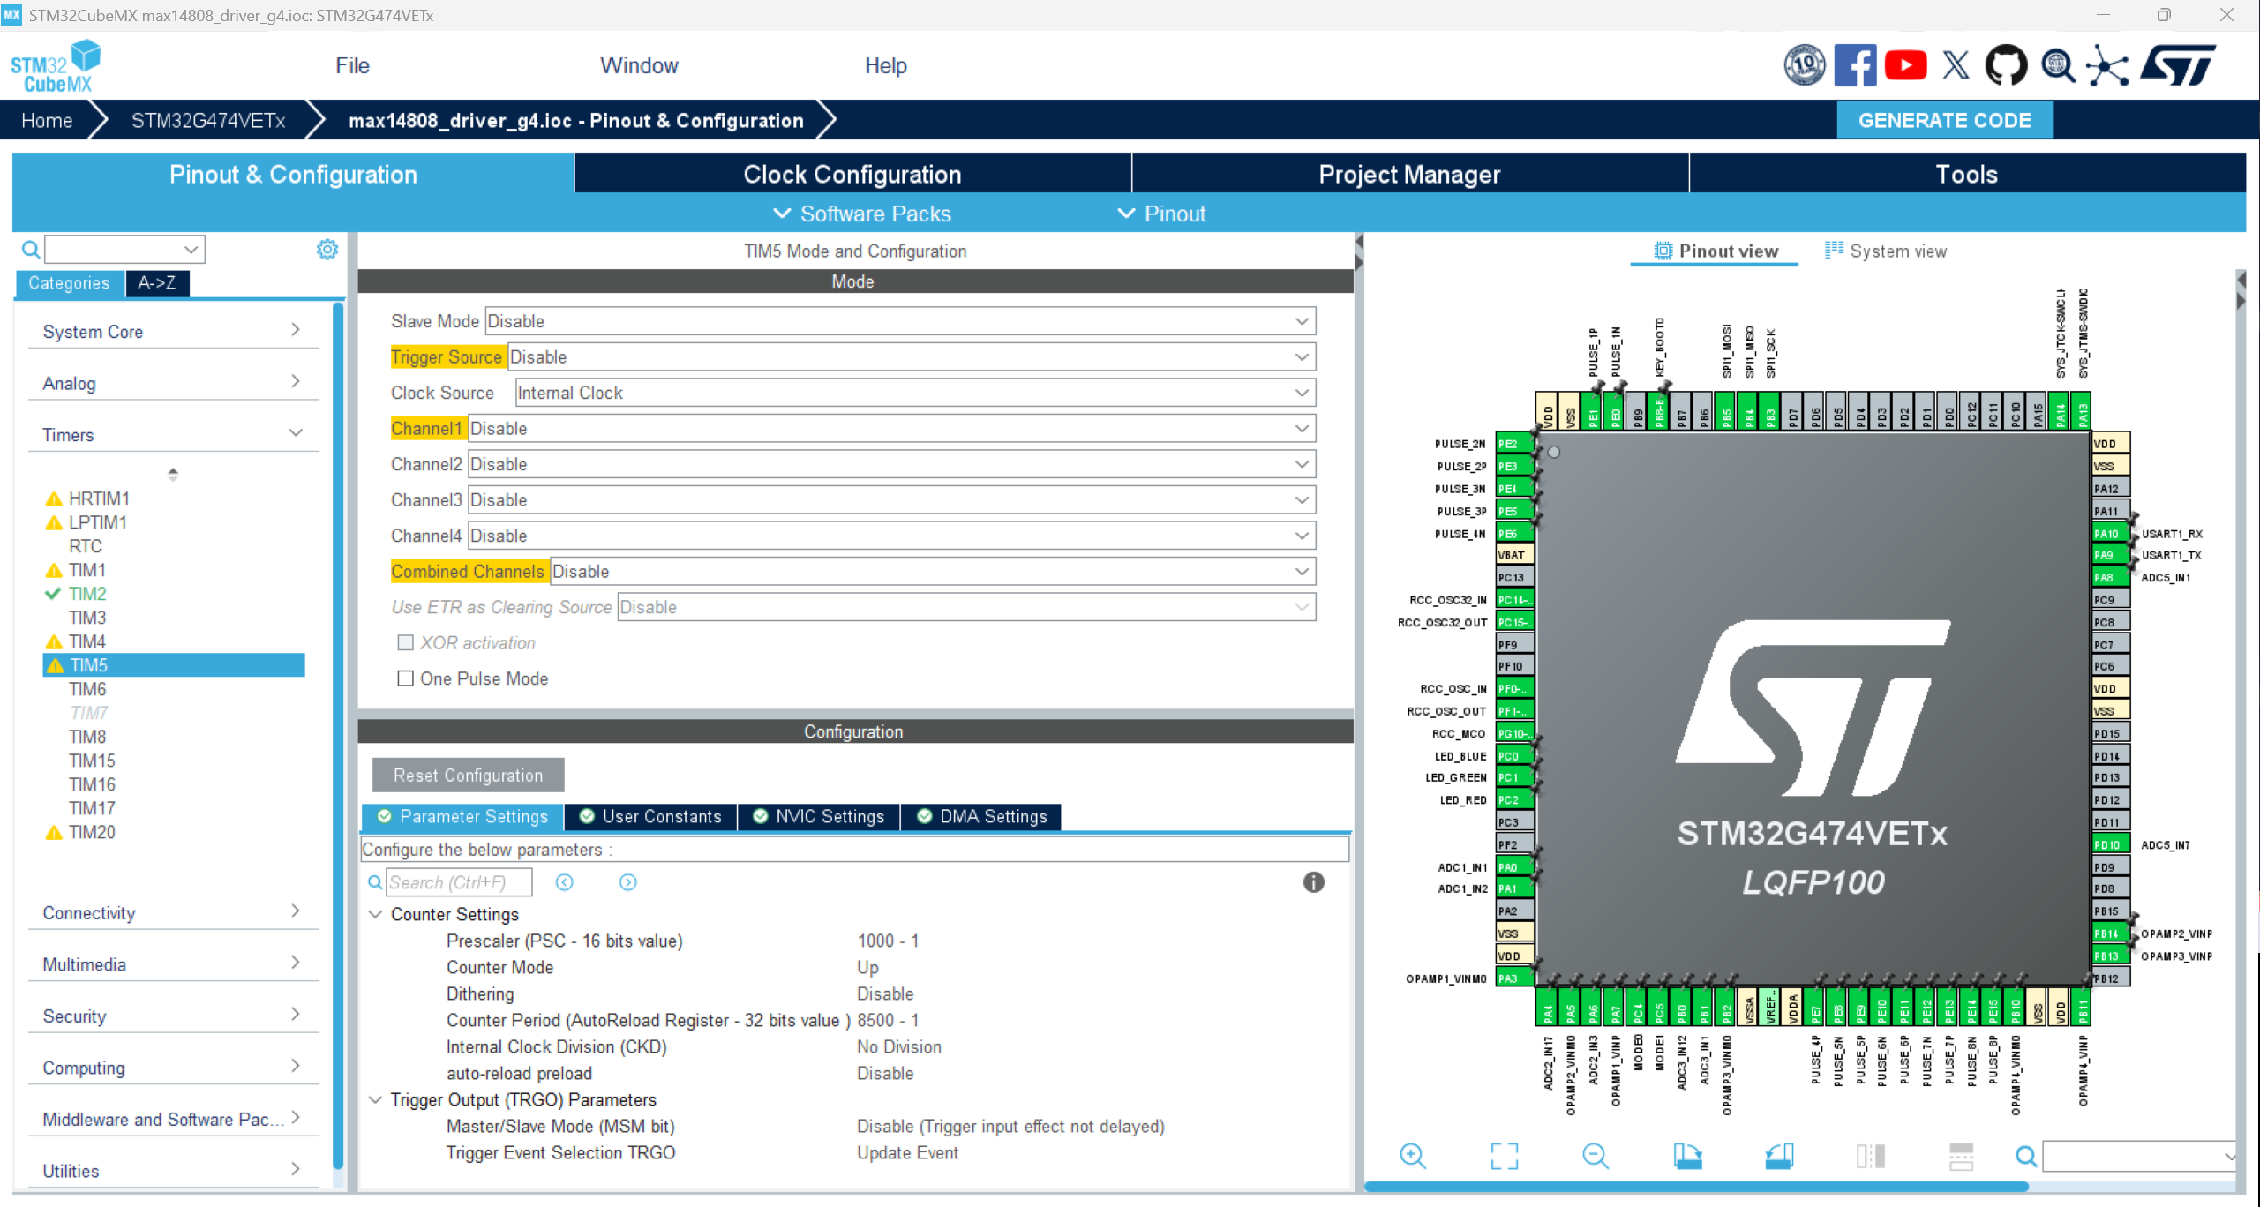Open the Channel4 dropdown
The image size is (2260, 1207).
pos(891,536)
